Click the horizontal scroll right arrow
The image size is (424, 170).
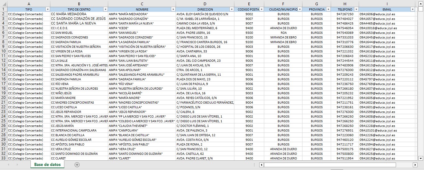(x=415, y=165)
